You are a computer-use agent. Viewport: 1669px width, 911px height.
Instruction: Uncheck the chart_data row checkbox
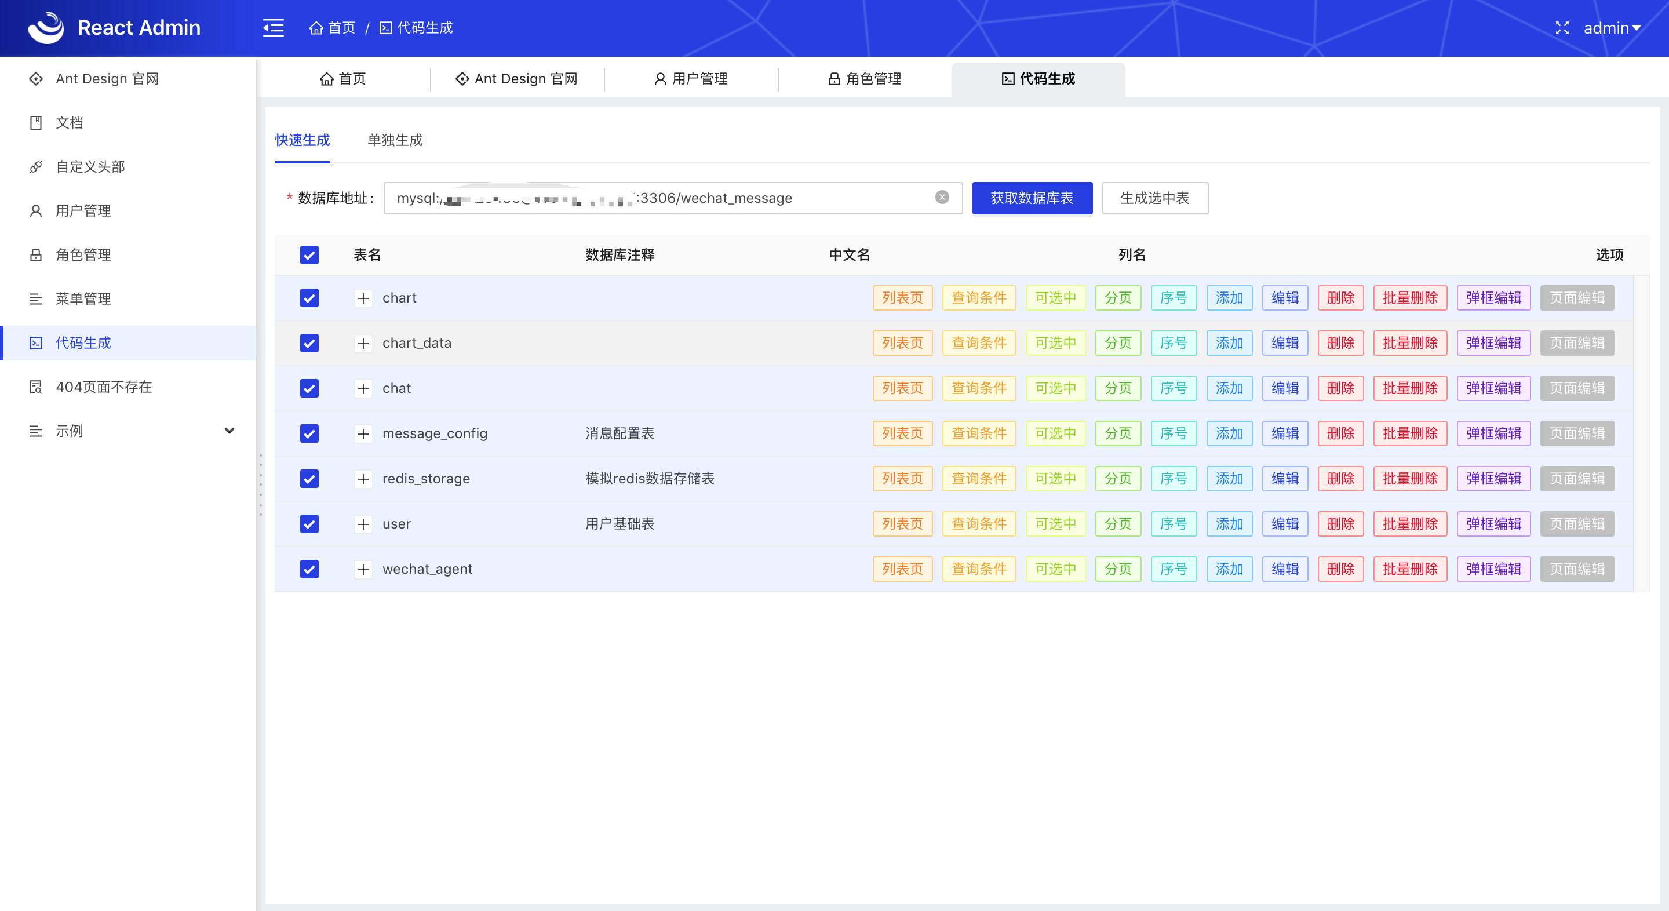tap(309, 342)
